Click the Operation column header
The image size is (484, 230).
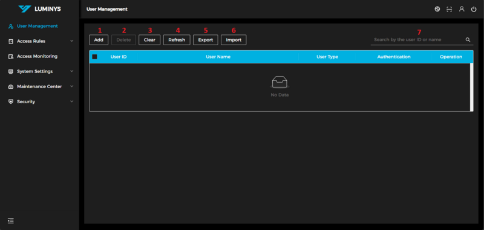click(x=451, y=57)
